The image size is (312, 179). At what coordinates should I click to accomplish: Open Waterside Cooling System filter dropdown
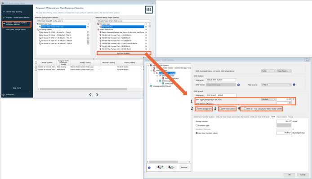(x=63, y=21)
